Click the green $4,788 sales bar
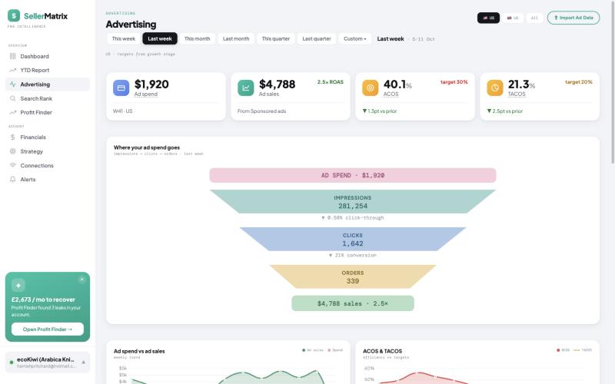The width and height of the screenshot is (615, 384). (x=353, y=303)
